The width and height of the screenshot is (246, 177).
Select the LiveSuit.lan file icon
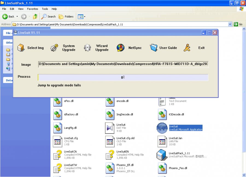point(162,142)
